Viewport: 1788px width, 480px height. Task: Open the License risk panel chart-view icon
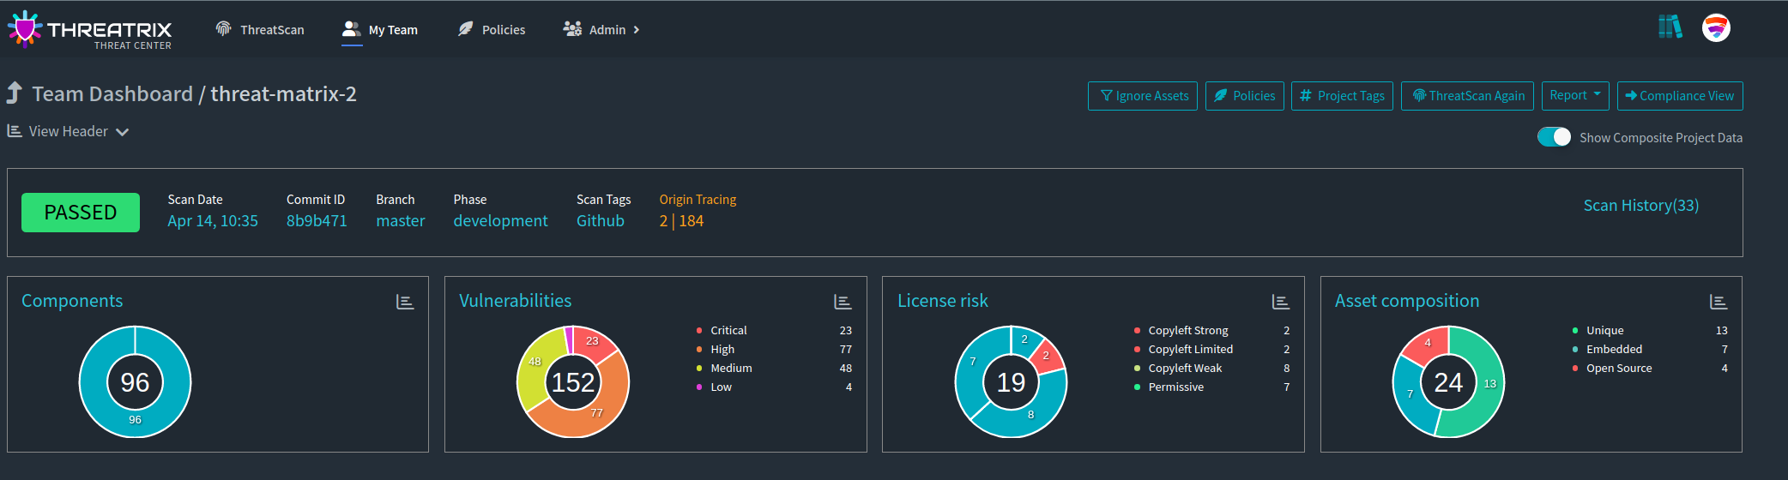tap(1280, 302)
